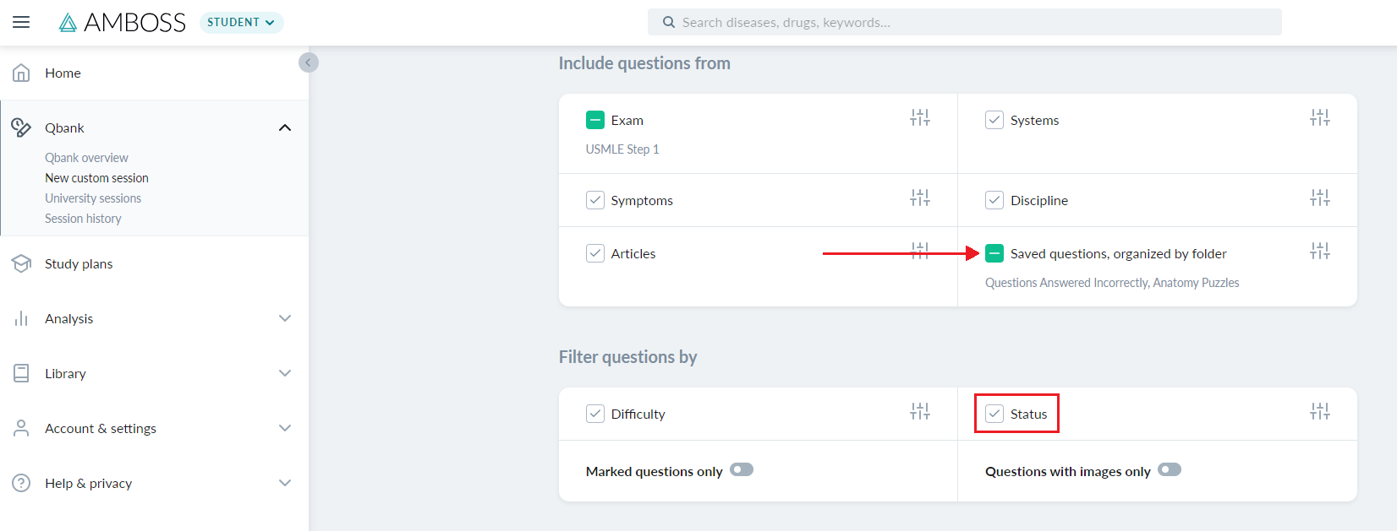Open the Status filter settings icon

click(x=1320, y=412)
